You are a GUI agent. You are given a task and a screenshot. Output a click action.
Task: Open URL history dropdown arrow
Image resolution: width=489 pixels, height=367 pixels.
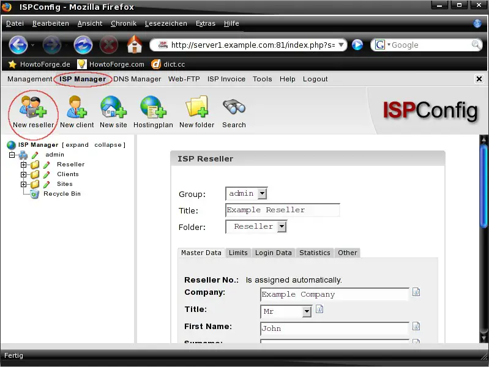(x=341, y=45)
